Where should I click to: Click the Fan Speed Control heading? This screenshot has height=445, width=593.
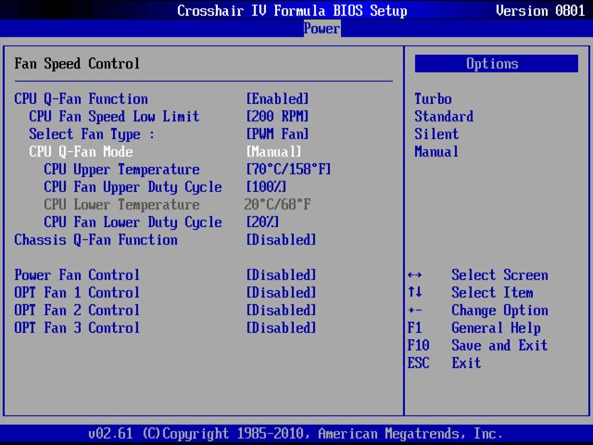coord(77,64)
